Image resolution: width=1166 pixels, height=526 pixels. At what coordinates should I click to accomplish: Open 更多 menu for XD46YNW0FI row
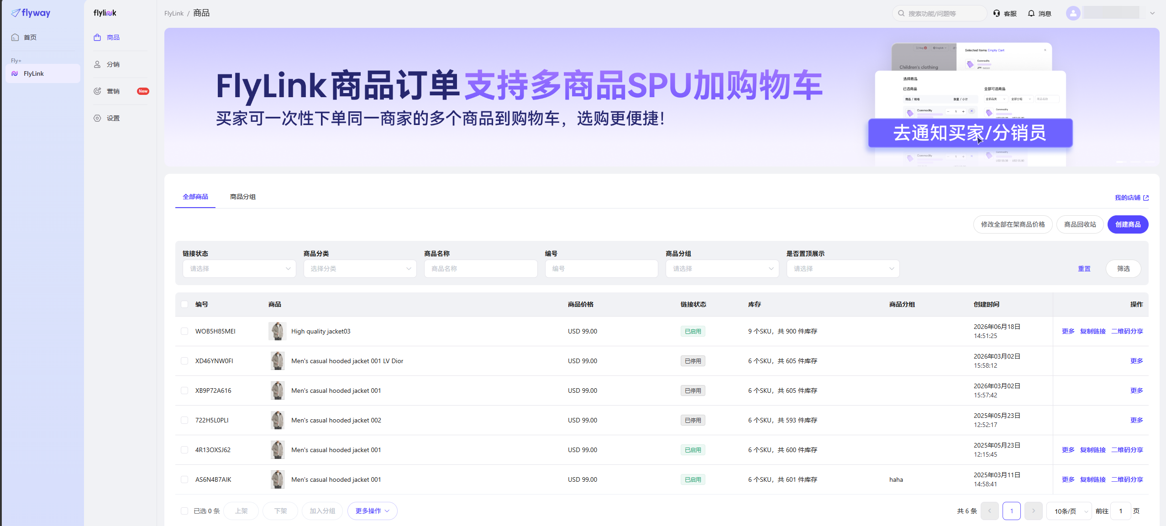[x=1136, y=361]
